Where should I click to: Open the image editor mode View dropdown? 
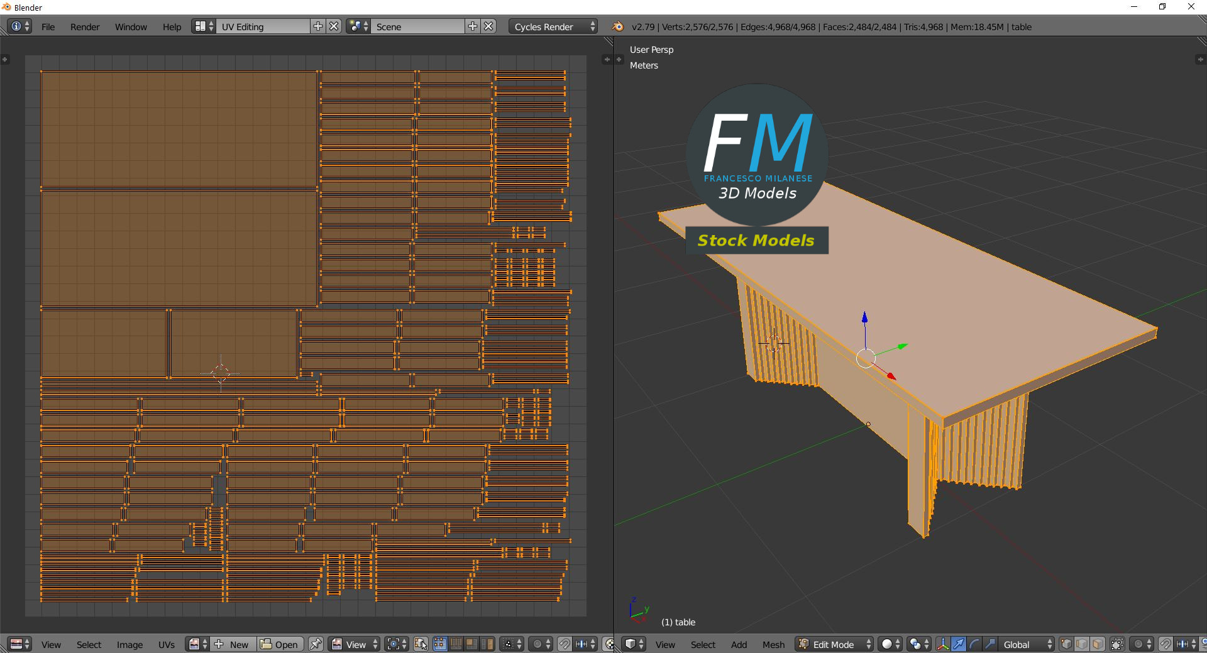tap(355, 644)
